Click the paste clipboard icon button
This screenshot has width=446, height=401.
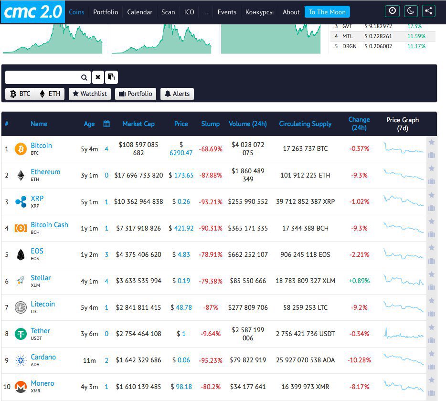tap(112, 77)
